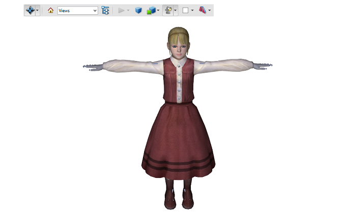This screenshot has width=347, height=215.
Task: Toggle the Model Tree panel icon
Action: (x=105, y=10)
